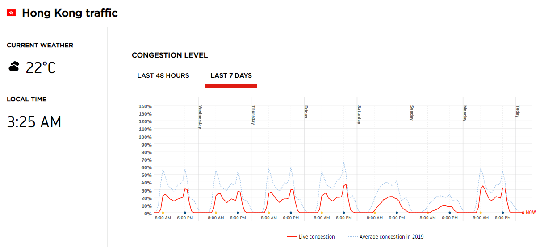This screenshot has height=247, width=548.
Task: Click the Wednesday day label
Action: pyautogui.click(x=200, y=117)
